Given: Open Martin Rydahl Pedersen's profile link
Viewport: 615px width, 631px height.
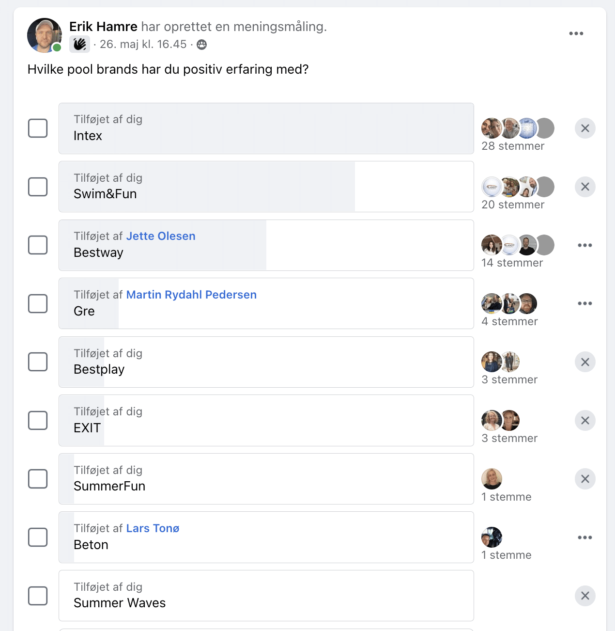Looking at the screenshot, I should (191, 295).
